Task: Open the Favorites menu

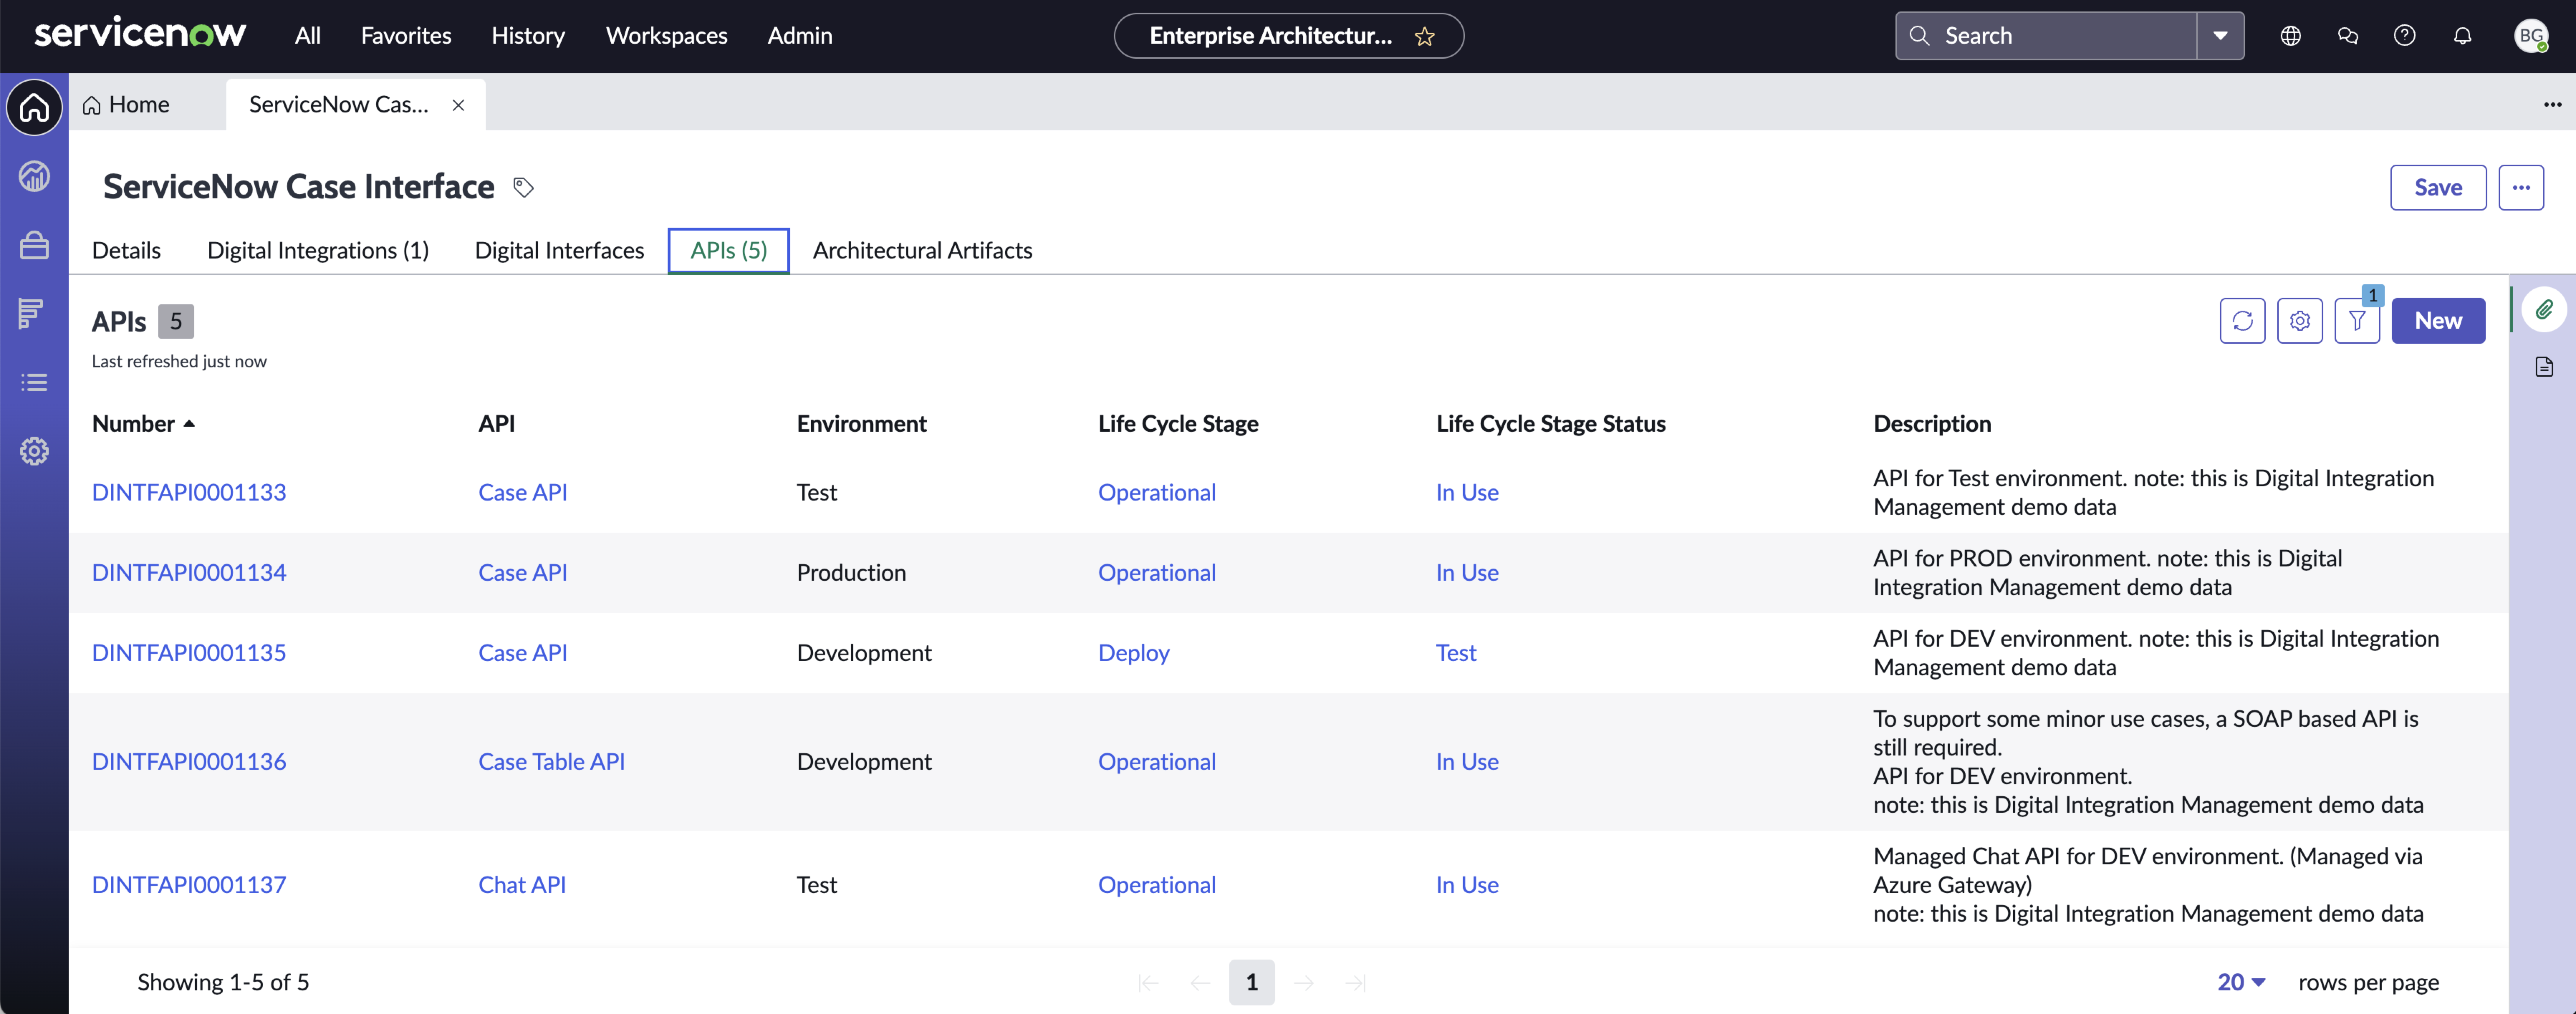Action: (x=406, y=36)
